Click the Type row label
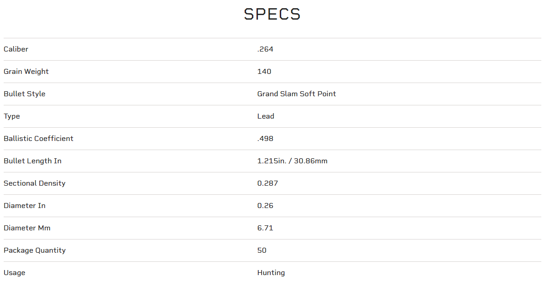Screen dimensions: 550x281 (12, 116)
